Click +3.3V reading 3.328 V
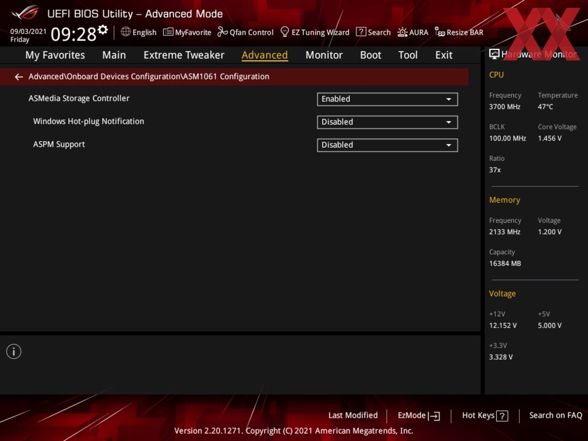Image resolution: width=588 pixels, height=441 pixels. coord(501,357)
